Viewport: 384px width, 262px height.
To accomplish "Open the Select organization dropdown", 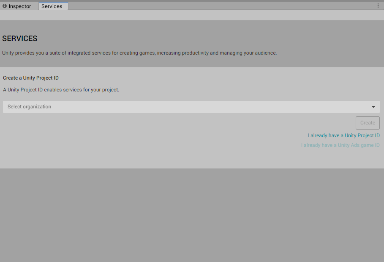I will click(x=191, y=107).
